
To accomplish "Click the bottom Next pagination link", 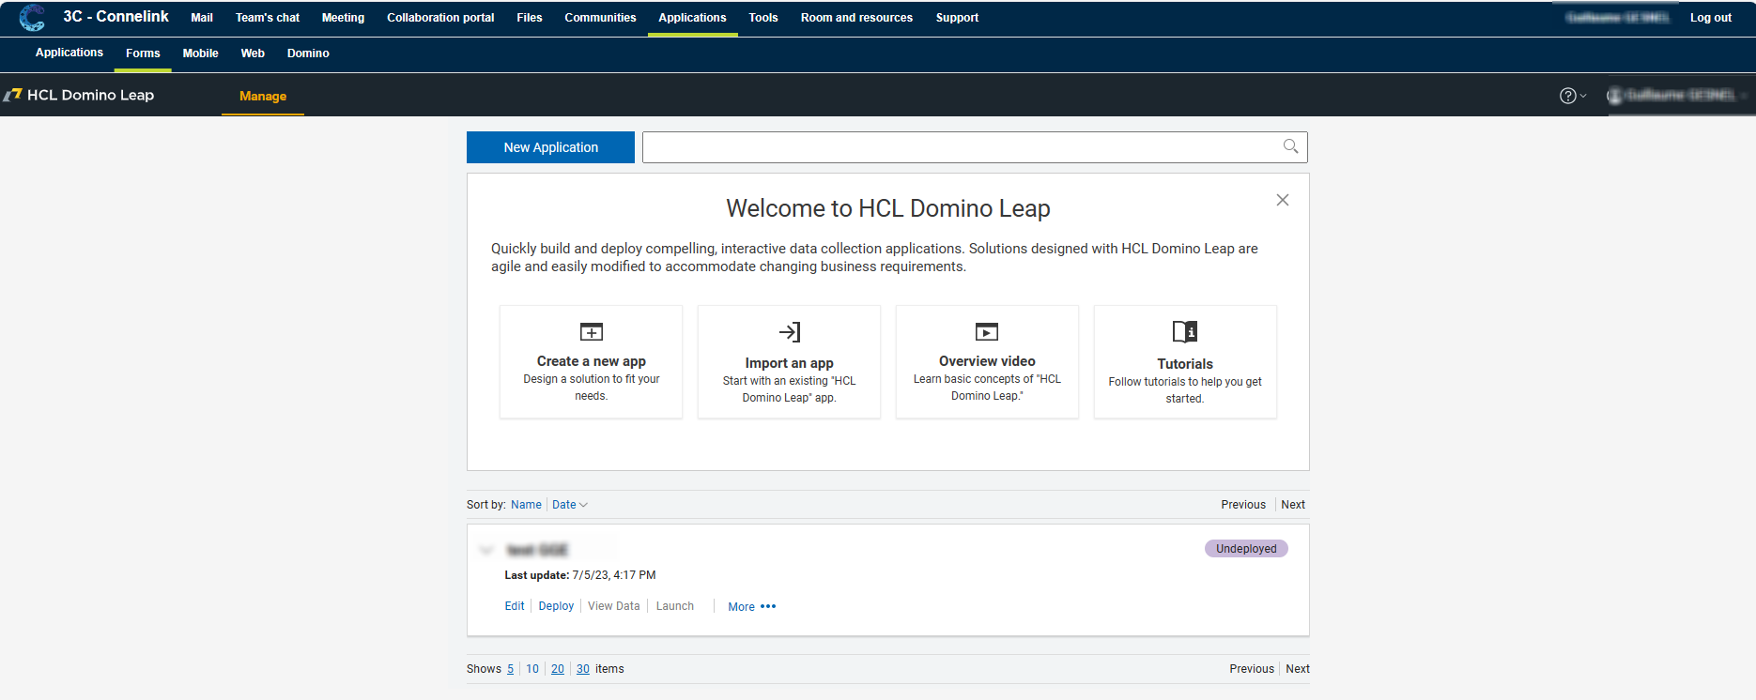I will click(x=1298, y=669).
